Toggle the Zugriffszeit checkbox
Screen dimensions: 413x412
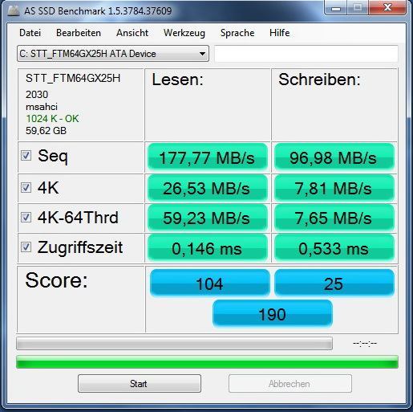point(26,247)
